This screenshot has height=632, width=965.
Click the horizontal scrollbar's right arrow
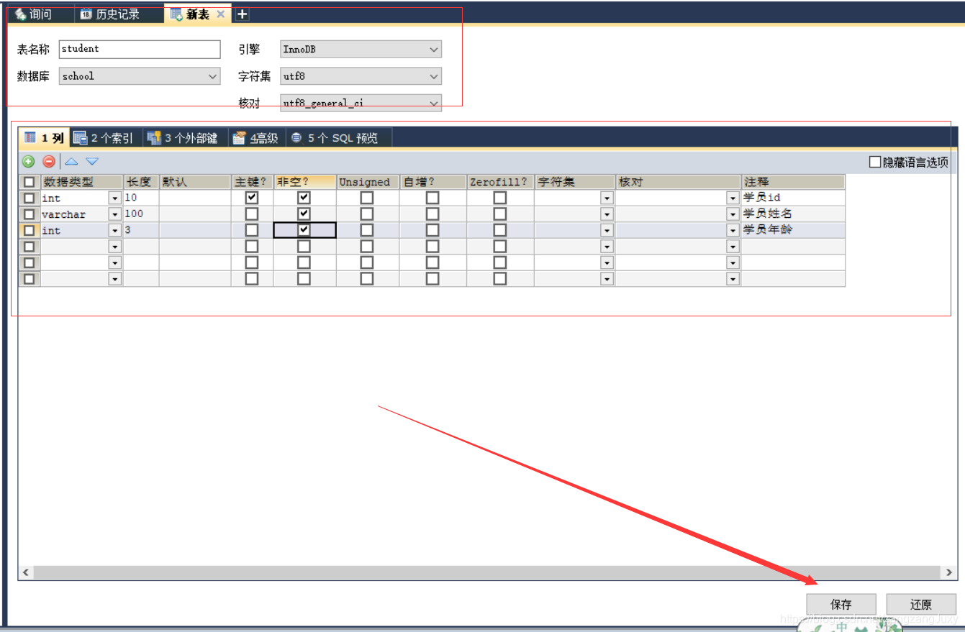[948, 572]
